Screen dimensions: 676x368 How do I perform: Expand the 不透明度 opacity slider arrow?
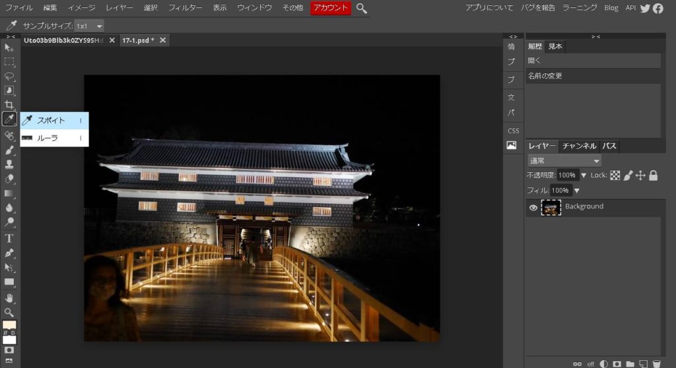[584, 175]
